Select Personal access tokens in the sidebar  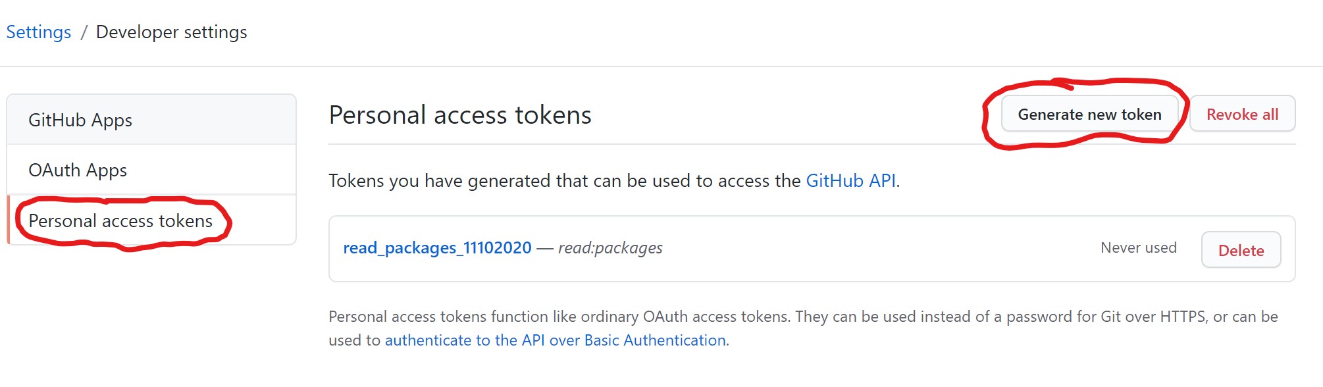coord(151,220)
